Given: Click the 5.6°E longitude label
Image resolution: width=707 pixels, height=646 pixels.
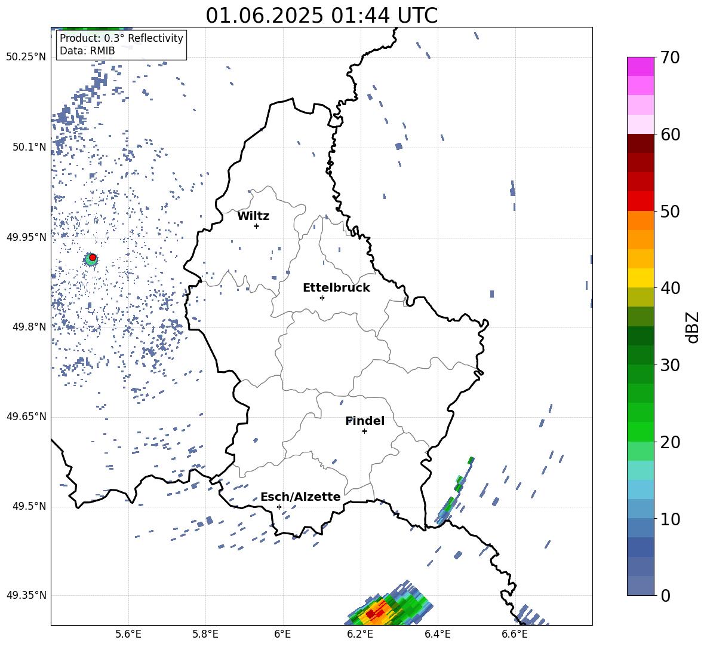Looking at the screenshot, I should coord(128,634).
